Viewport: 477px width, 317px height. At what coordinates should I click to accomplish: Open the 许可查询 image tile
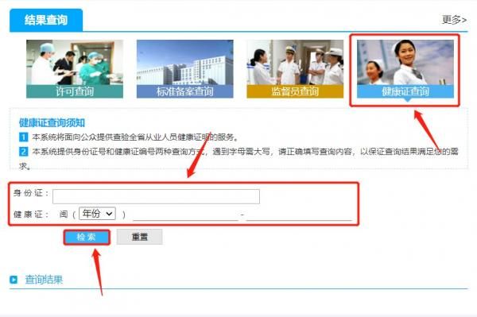pyautogui.click(x=75, y=69)
